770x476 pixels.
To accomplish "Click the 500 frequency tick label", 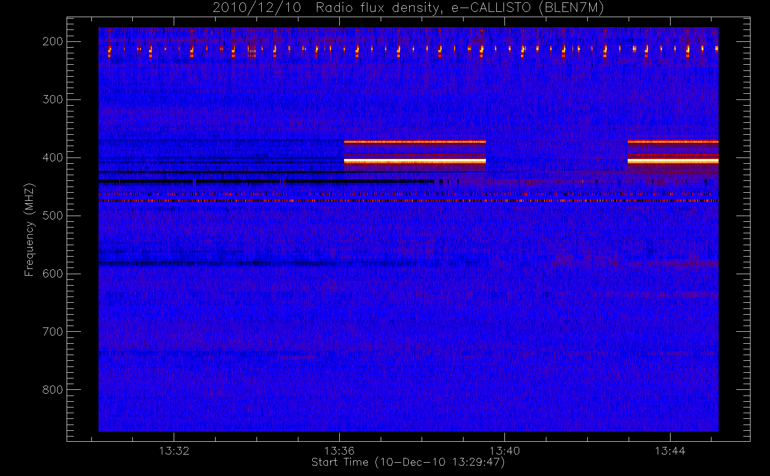I will [x=53, y=216].
